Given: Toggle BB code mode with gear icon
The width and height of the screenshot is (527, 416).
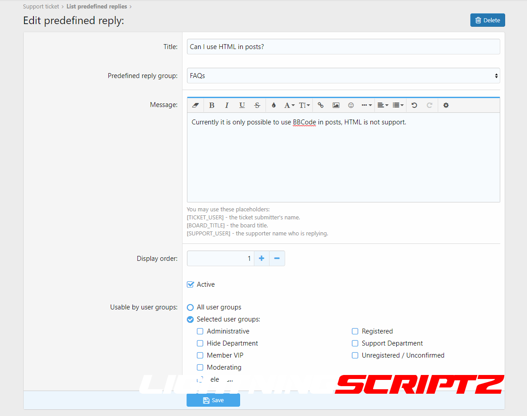Looking at the screenshot, I should [x=446, y=105].
